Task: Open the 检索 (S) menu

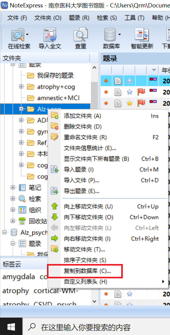Action: [x=107, y=18]
